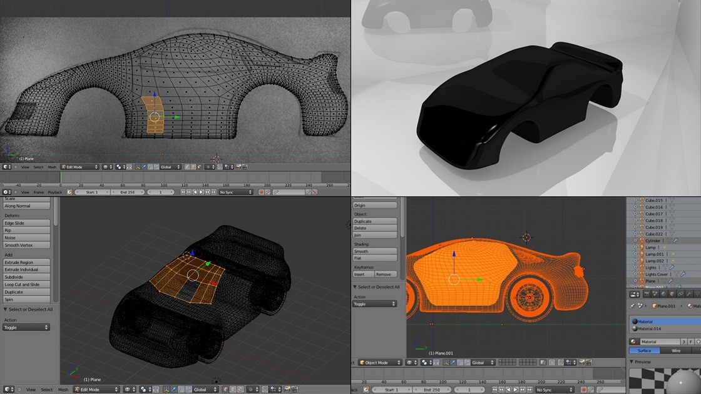The height and width of the screenshot is (394, 701).
Task: Click the End: 250 frame field in top-left timeline
Action: click(x=128, y=192)
